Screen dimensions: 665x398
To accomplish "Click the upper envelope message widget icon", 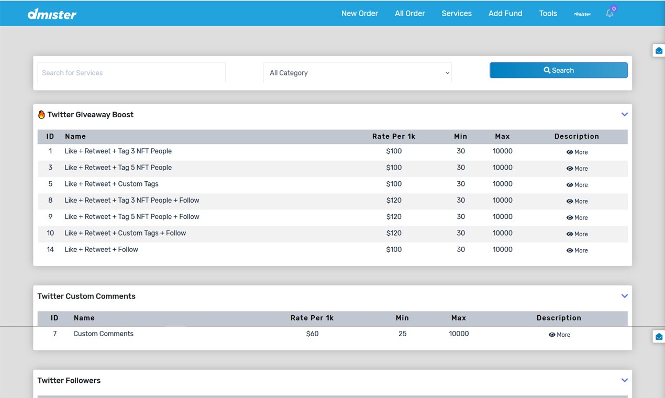I will click(x=659, y=50).
